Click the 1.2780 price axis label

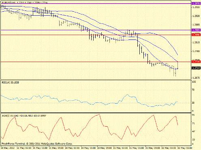click(196, 51)
